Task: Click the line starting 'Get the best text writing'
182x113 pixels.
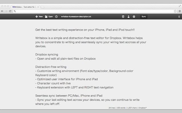Action: click(x=85, y=30)
